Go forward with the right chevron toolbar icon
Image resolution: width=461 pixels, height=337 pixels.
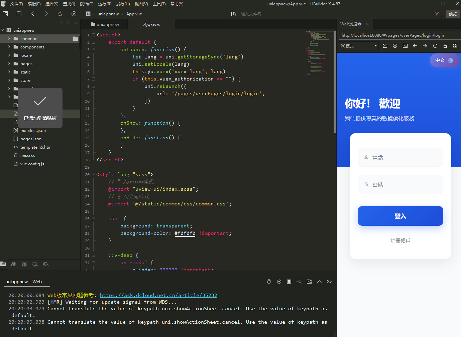46,14
